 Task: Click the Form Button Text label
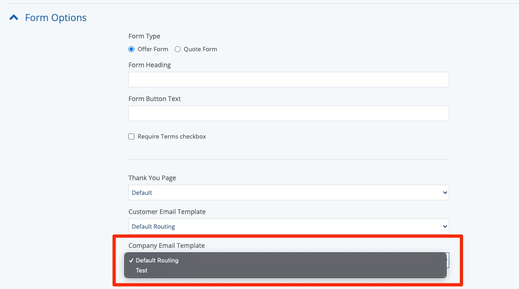pos(155,99)
